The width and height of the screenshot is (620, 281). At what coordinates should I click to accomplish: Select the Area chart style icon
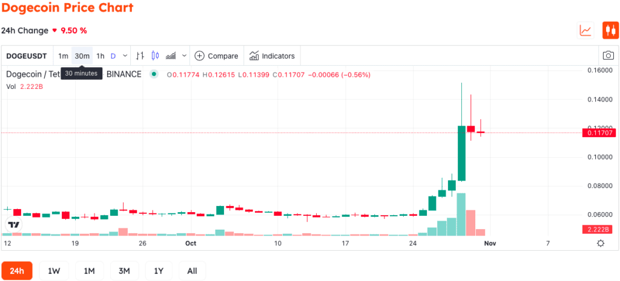pos(171,56)
